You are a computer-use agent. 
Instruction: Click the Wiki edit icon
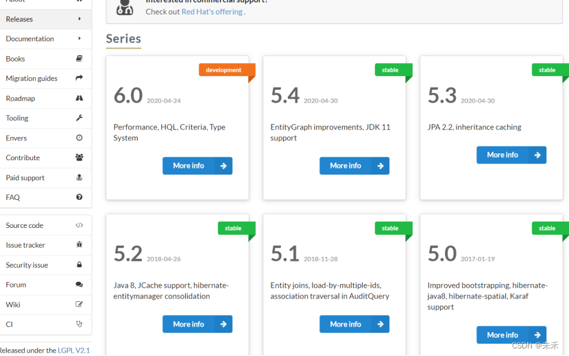point(79,304)
